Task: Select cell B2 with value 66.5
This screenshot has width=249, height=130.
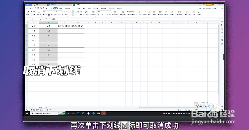Action: click(48, 31)
